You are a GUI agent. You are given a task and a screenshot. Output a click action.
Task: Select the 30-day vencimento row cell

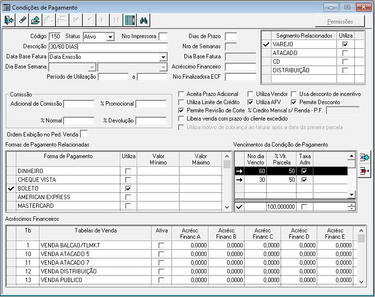pyautogui.click(x=256, y=180)
